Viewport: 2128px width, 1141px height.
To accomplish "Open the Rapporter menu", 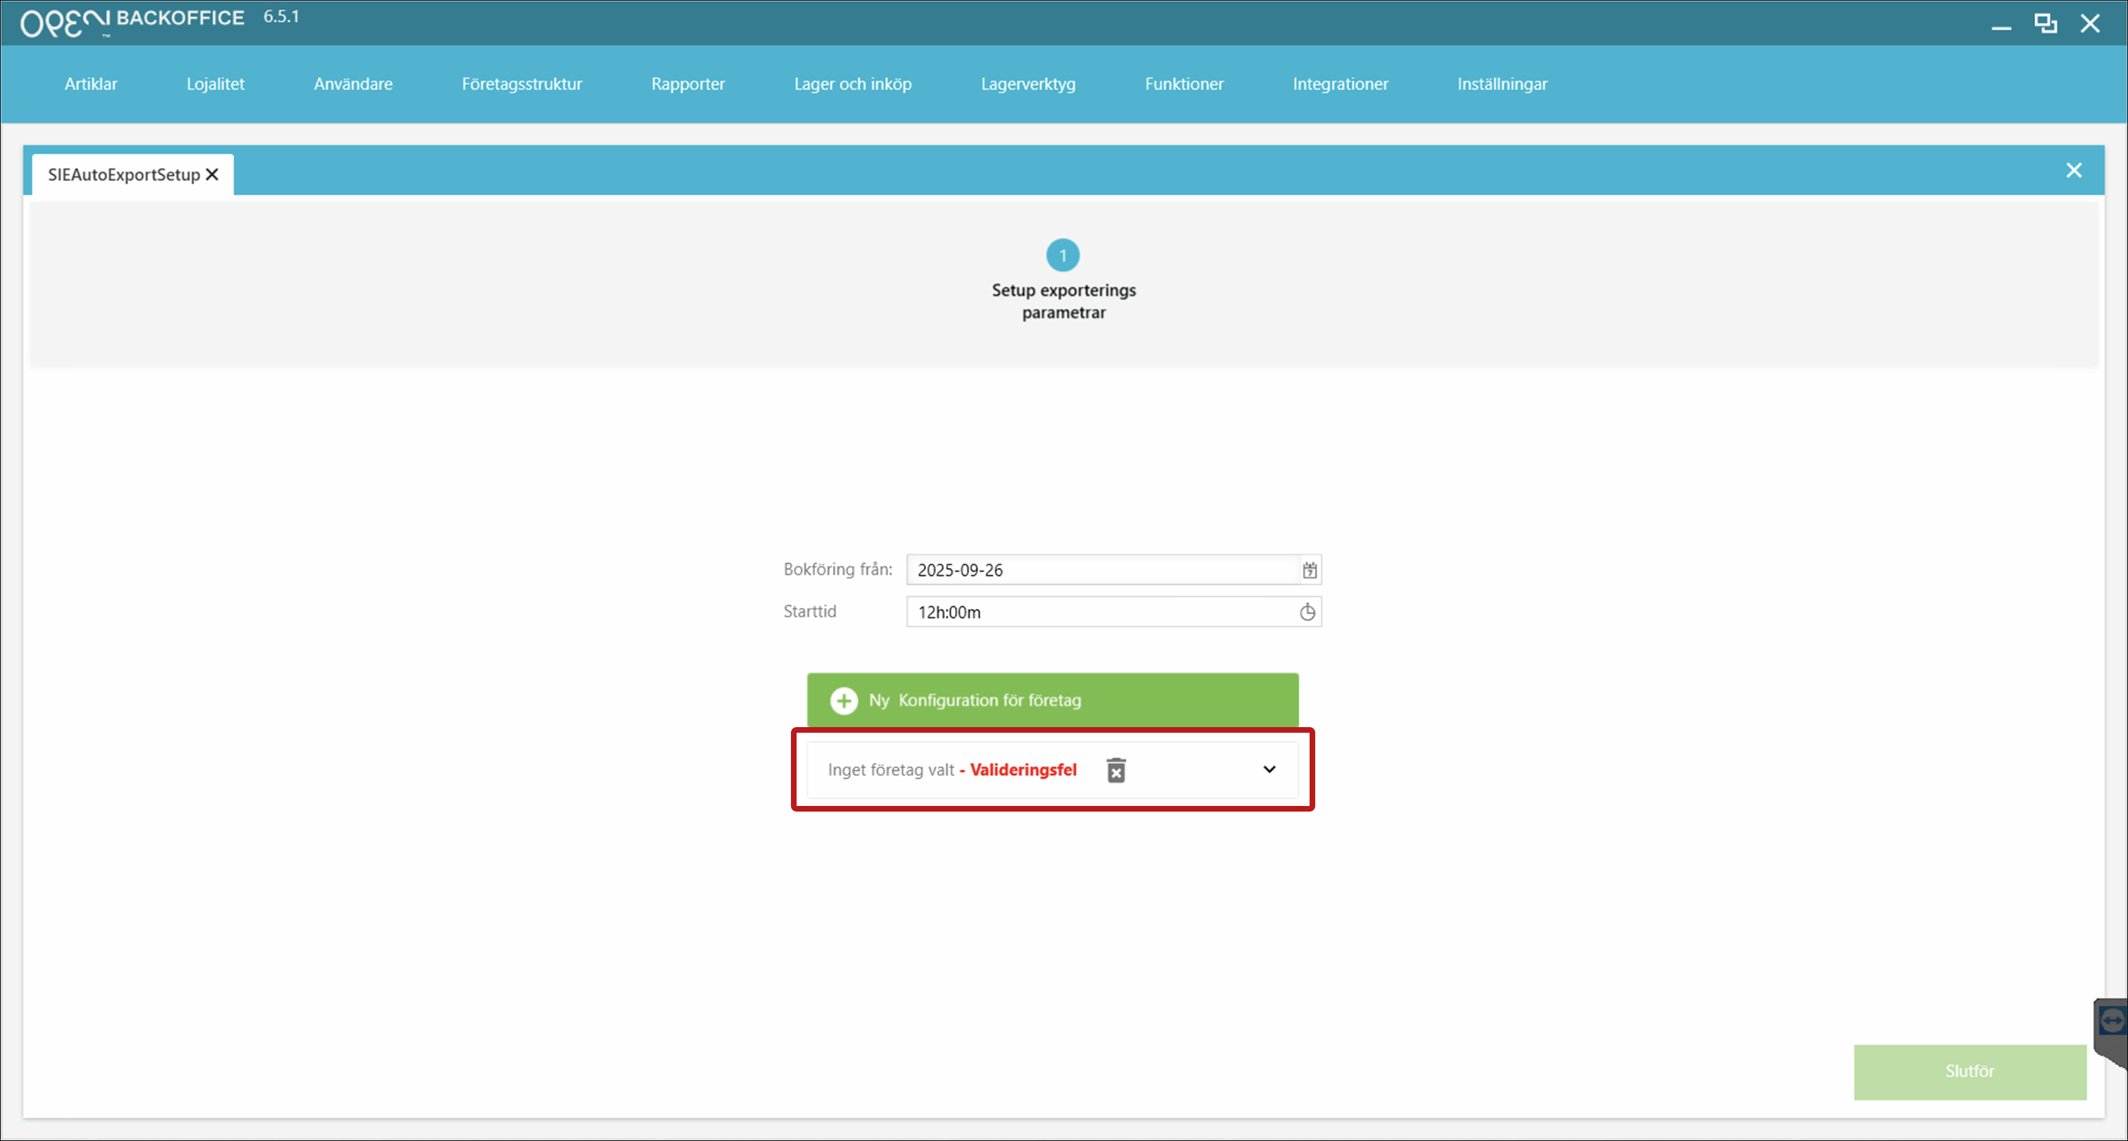I will [x=688, y=84].
